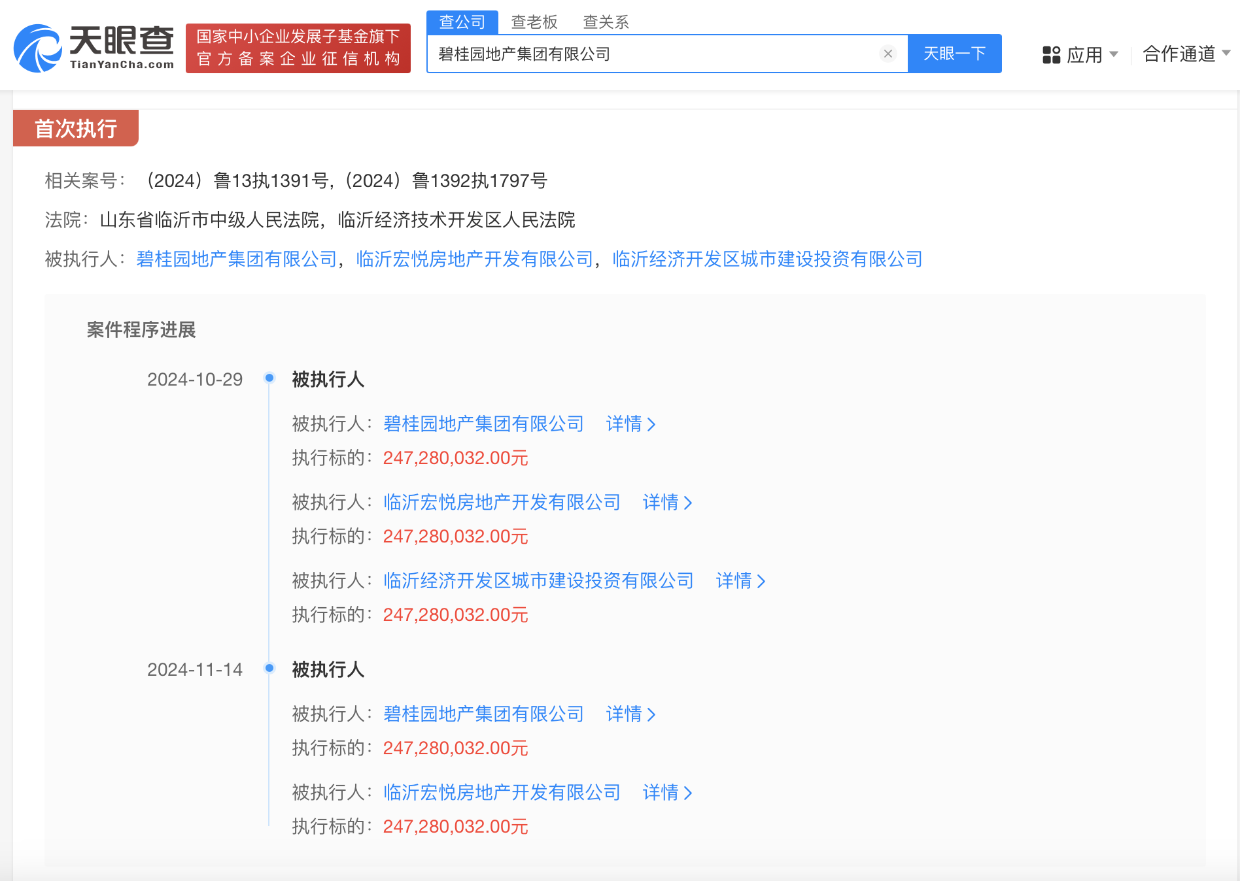1240x881 pixels.
Task: Click the company name search input field
Action: coord(654,54)
